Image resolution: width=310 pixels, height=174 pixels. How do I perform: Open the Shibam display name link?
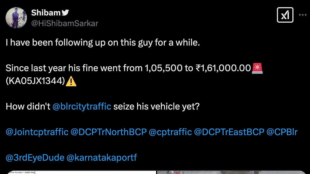click(x=46, y=13)
